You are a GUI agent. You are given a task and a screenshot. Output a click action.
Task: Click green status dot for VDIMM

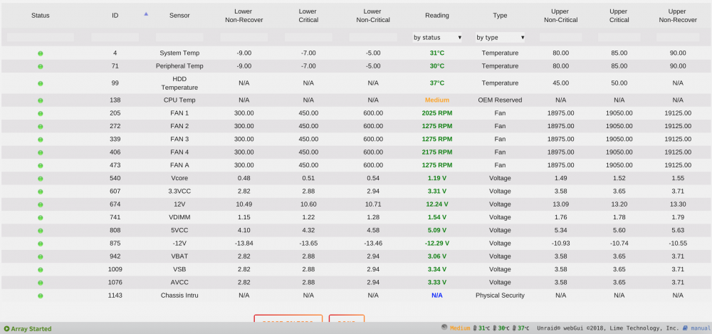point(41,218)
